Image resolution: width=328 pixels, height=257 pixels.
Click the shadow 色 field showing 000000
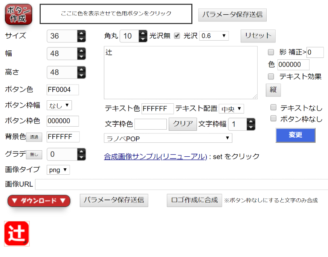[x=293, y=65]
